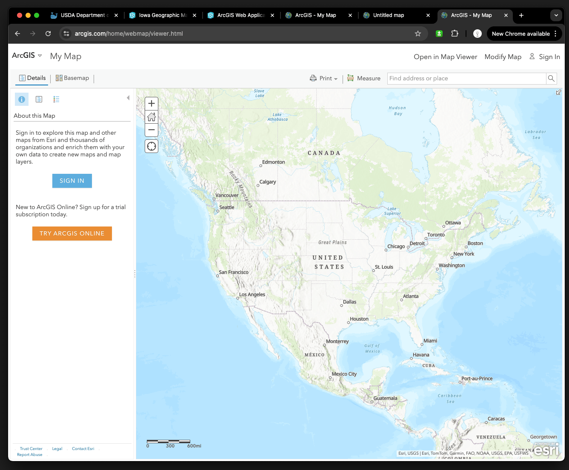This screenshot has width=569, height=470.
Task: Close the Untitled map browser tab
Action: [428, 15]
